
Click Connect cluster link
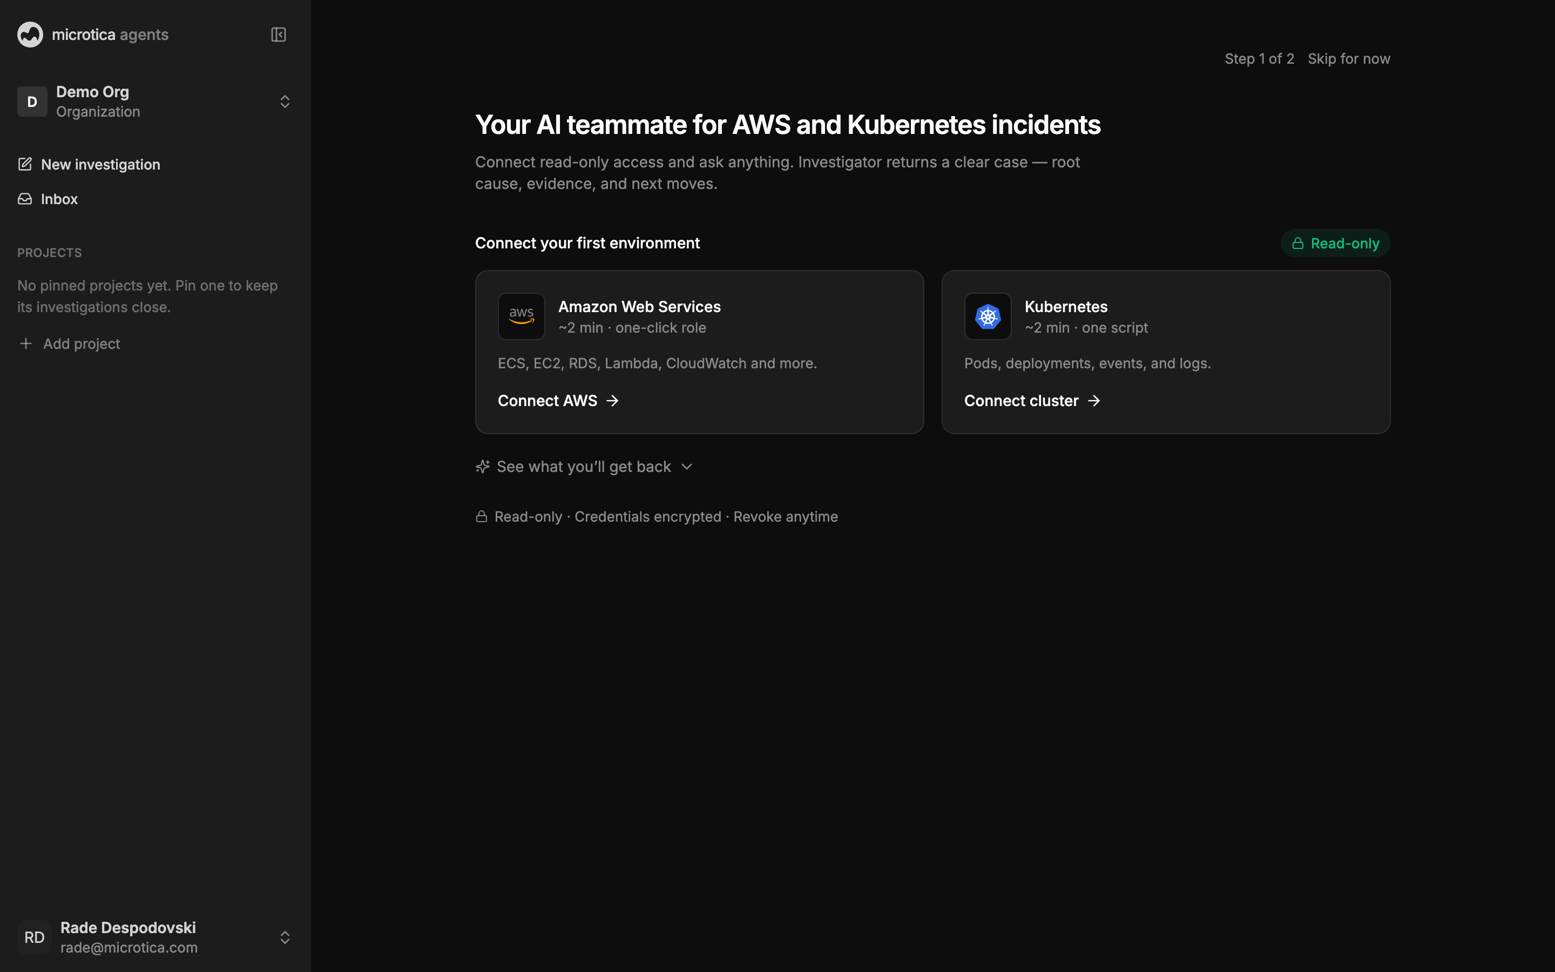(x=1032, y=401)
